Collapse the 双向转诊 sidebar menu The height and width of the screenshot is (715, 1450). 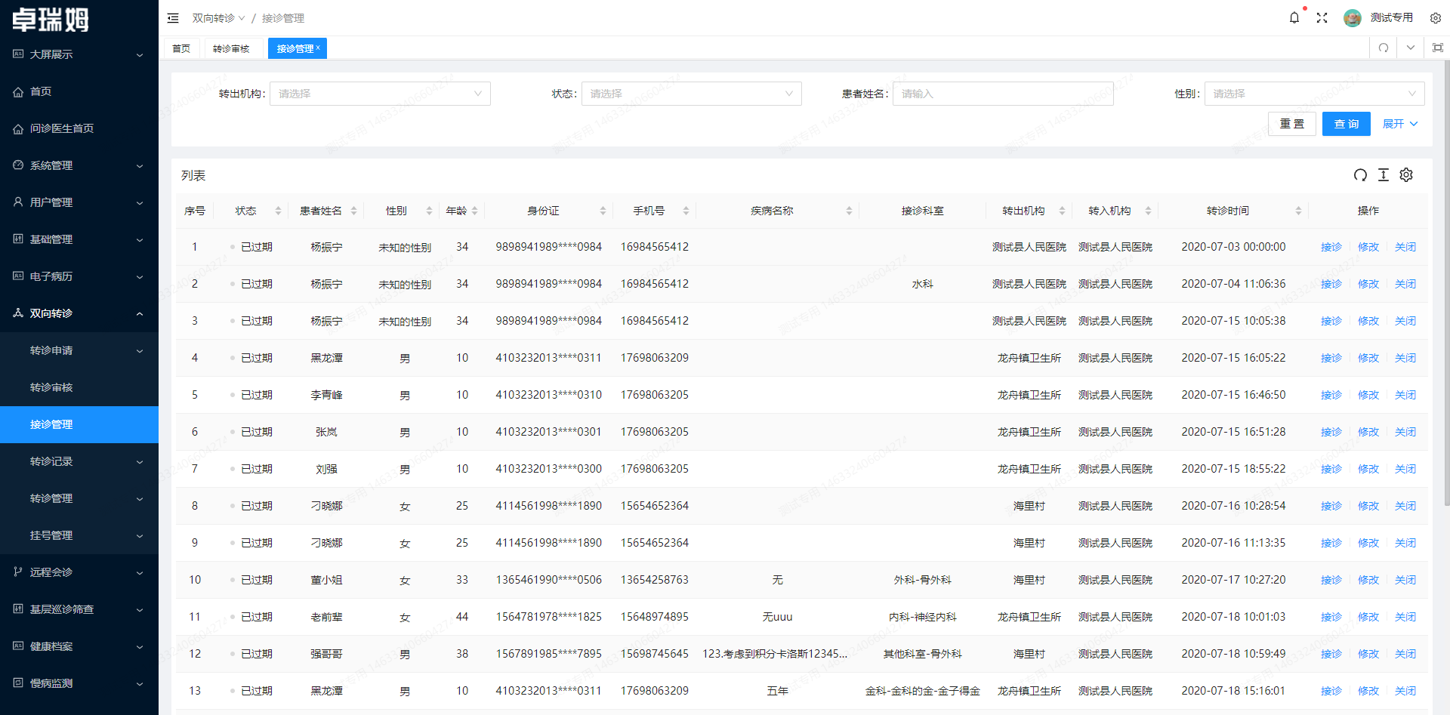(x=79, y=313)
